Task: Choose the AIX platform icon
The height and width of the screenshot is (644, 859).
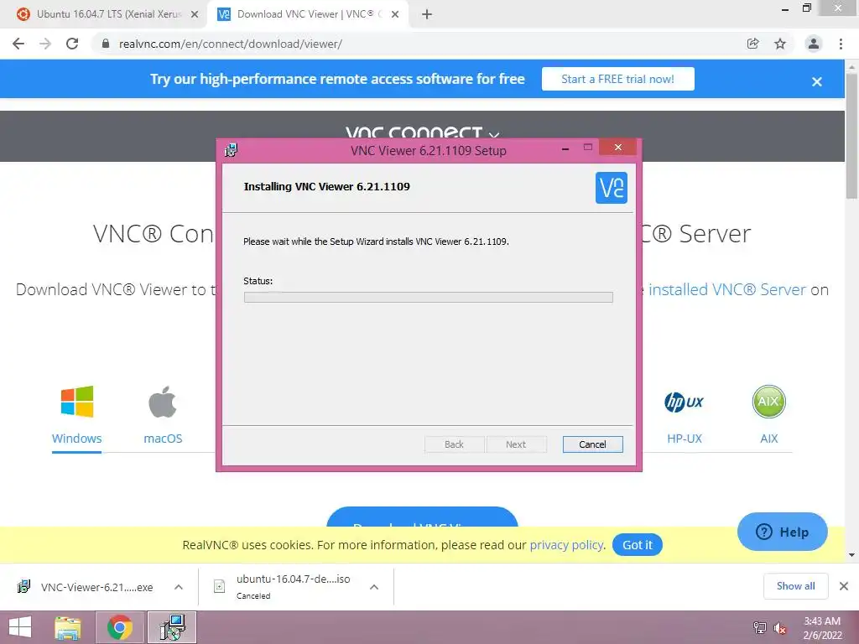Action: (x=768, y=402)
